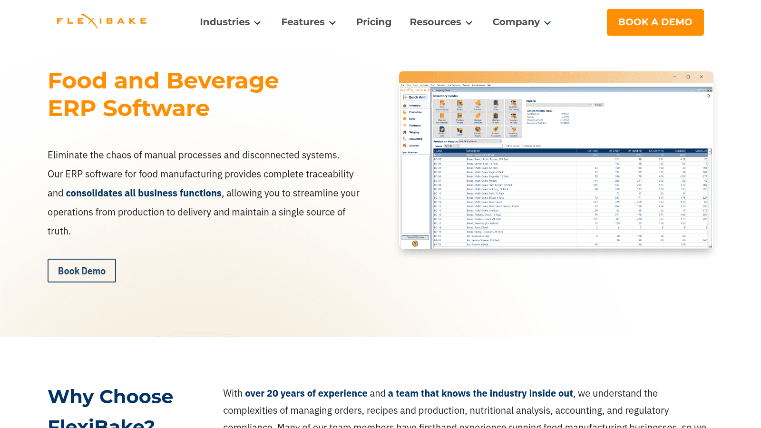Click the New Raw Material icon
This screenshot has width=761, height=428.
tap(442, 105)
